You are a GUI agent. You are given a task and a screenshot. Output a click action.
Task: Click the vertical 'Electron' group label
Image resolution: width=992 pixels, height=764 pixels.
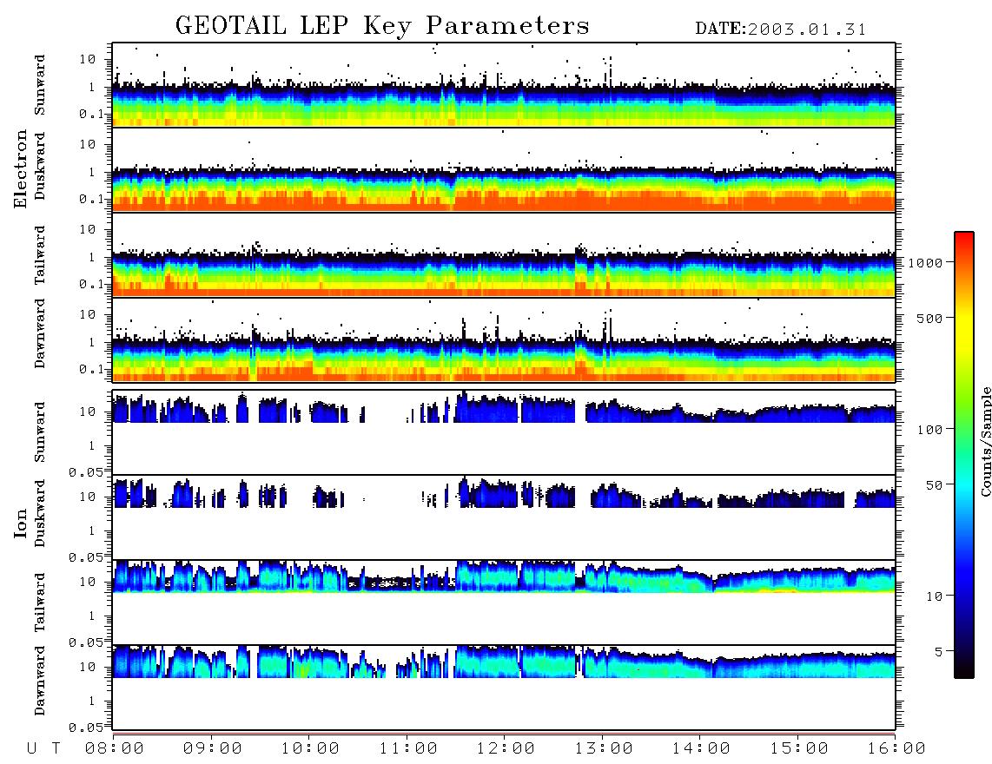coord(21,169)
